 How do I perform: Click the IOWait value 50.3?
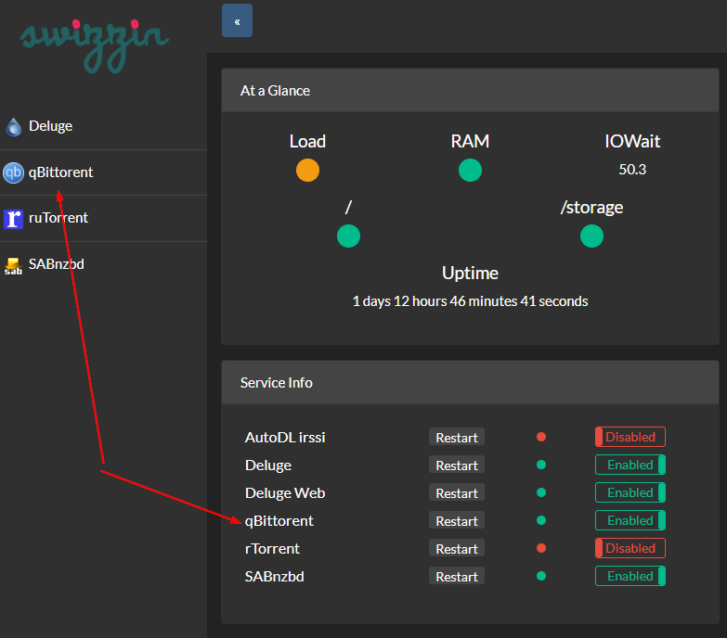(632, 170)
